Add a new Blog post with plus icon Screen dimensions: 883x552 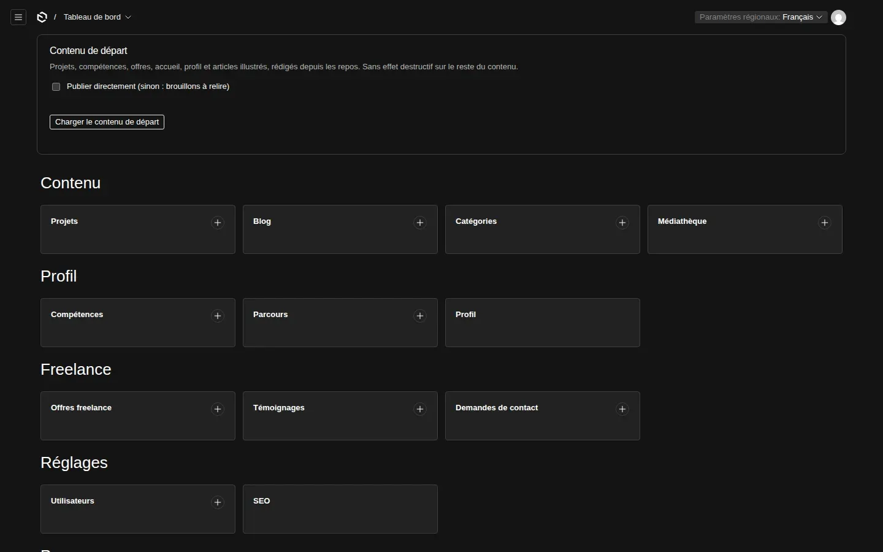pyautogui.click(x=420, y=223)
